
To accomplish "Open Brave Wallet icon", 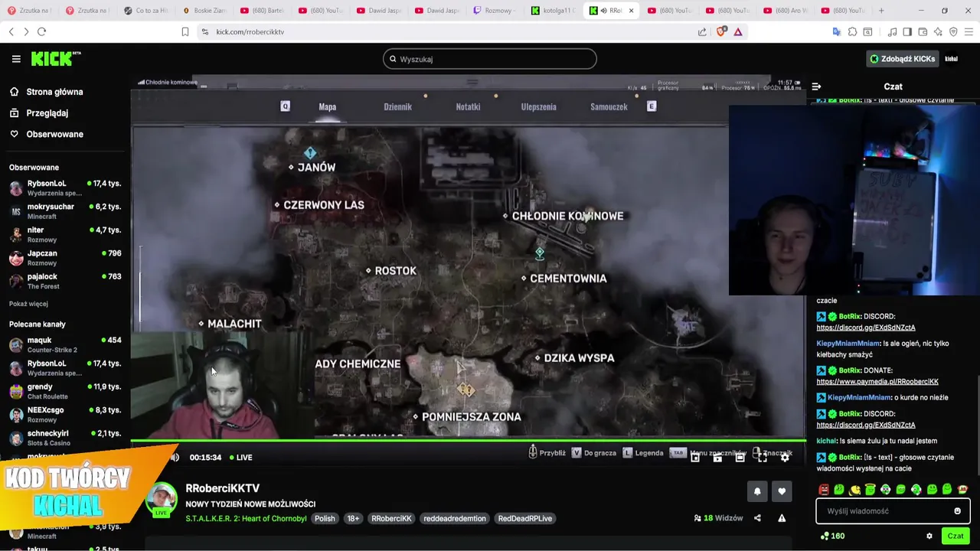I will (923, 31).
